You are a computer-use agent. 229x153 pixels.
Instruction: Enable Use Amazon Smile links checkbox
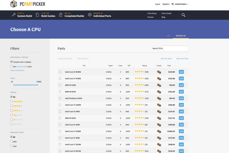click(x=11, y=66)
